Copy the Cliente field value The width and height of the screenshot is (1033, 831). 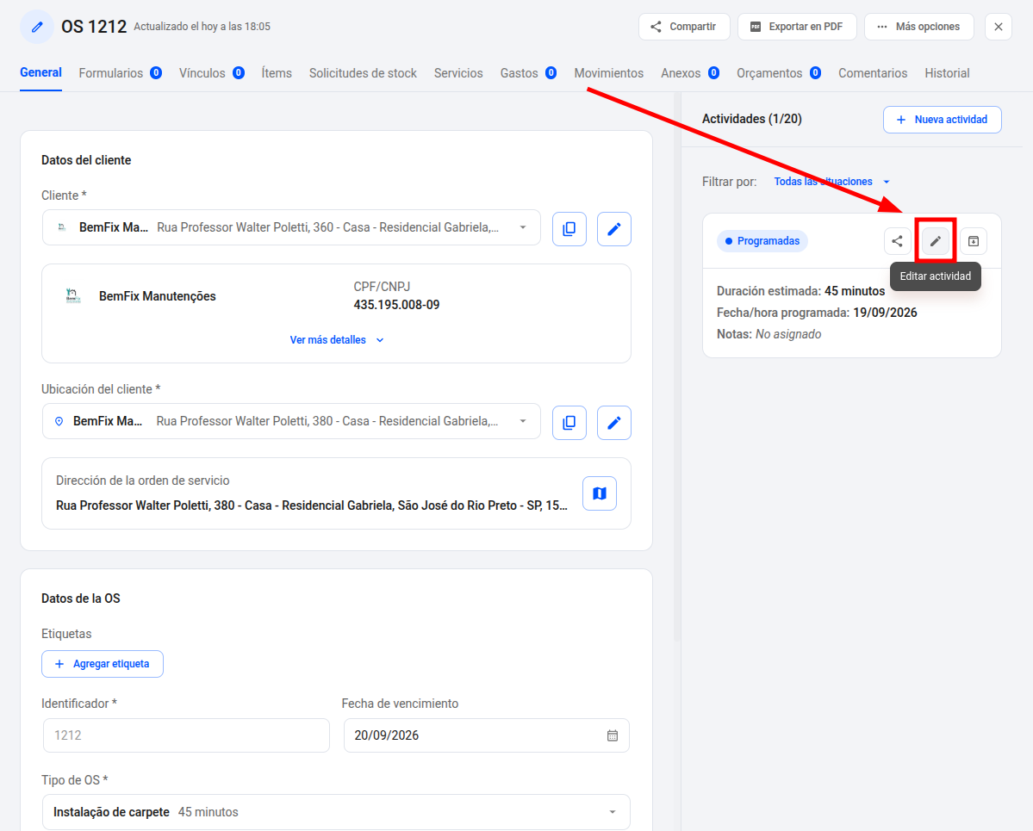(x=569, y=228)
